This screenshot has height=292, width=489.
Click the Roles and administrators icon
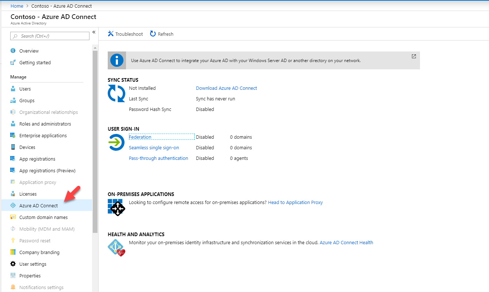pyautogui.click(x=13, y=124)
